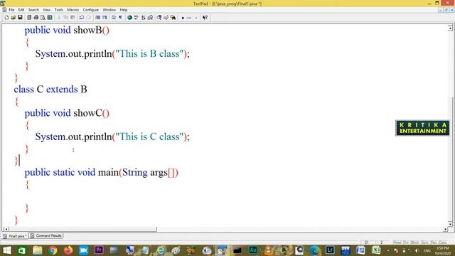
Task: Click on the 'This is C class' println line
Action: tap(112, 137)
